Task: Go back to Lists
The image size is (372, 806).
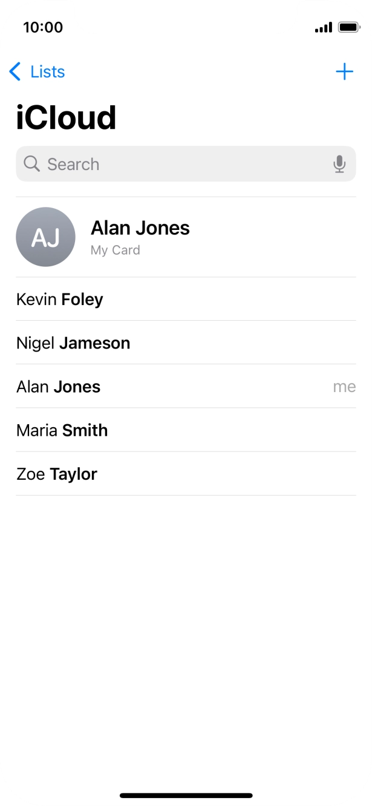Action: (x=47, y=72)
